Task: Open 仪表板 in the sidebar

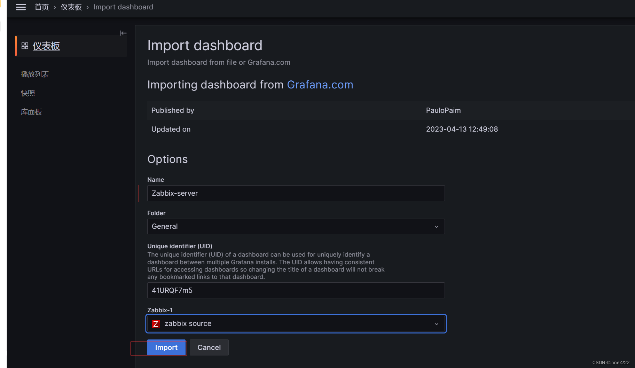Action: (46, 46)
